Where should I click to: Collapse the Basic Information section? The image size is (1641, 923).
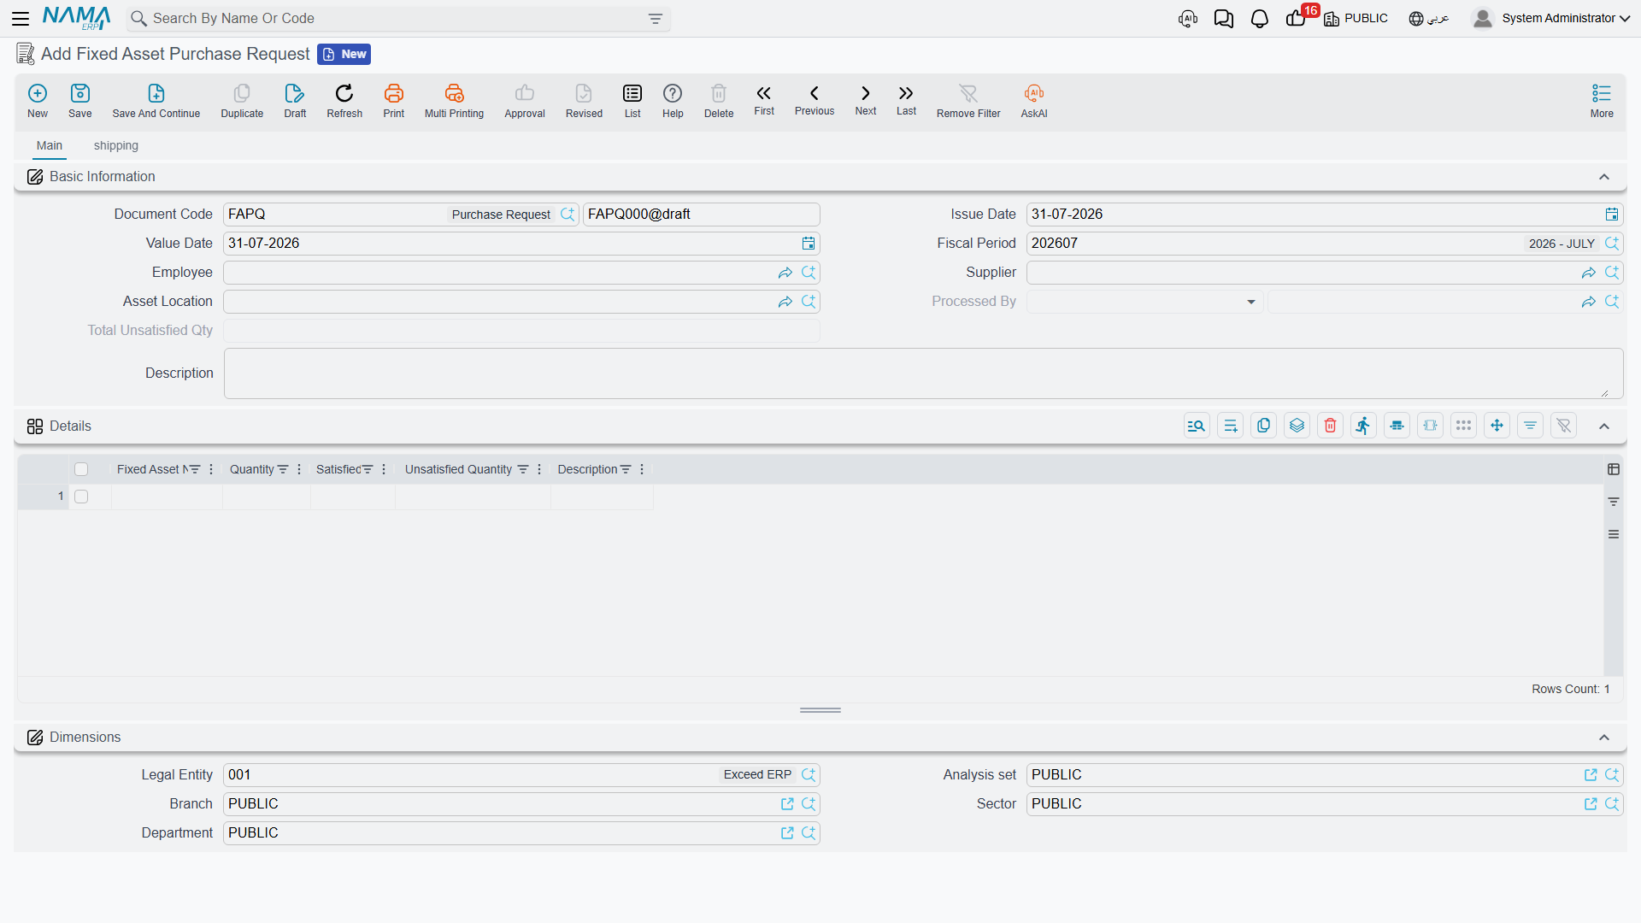1604,177
